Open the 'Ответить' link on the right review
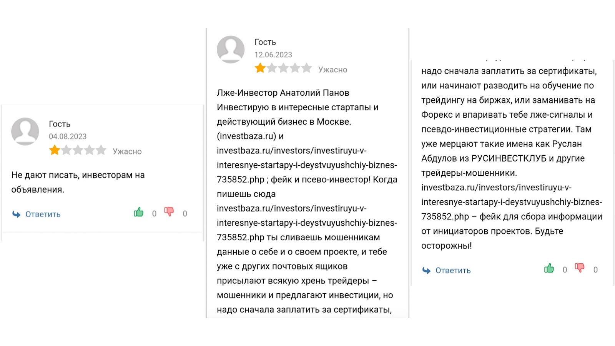The height and width of the screenshot is (346, 615). (453, 270)
